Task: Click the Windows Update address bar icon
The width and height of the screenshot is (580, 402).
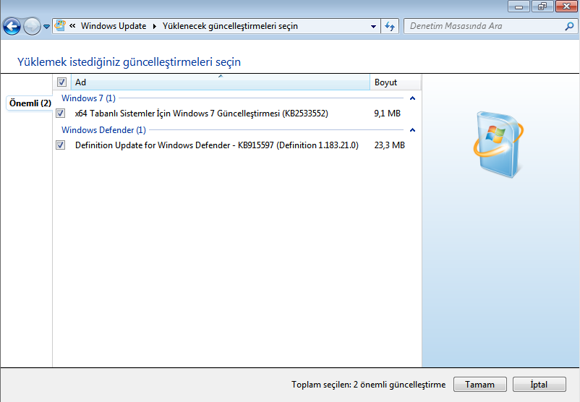Action: click(61, 26)
